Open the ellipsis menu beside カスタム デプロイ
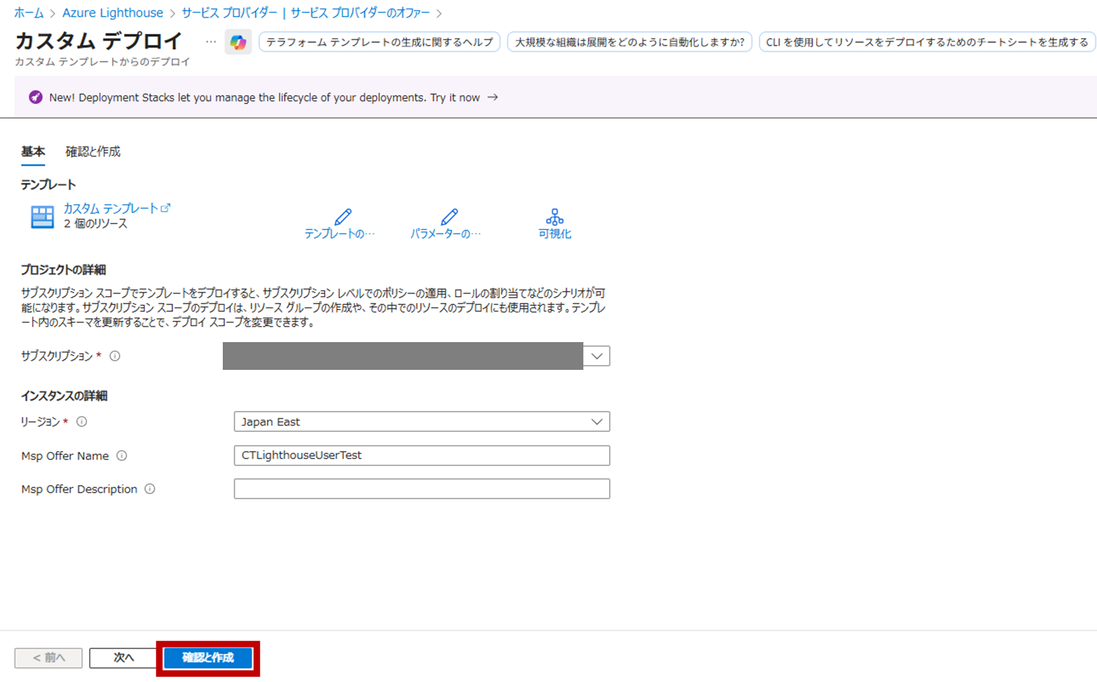Image resolution: width=1097 pixels, height=682 pixels. click(211, 42)
